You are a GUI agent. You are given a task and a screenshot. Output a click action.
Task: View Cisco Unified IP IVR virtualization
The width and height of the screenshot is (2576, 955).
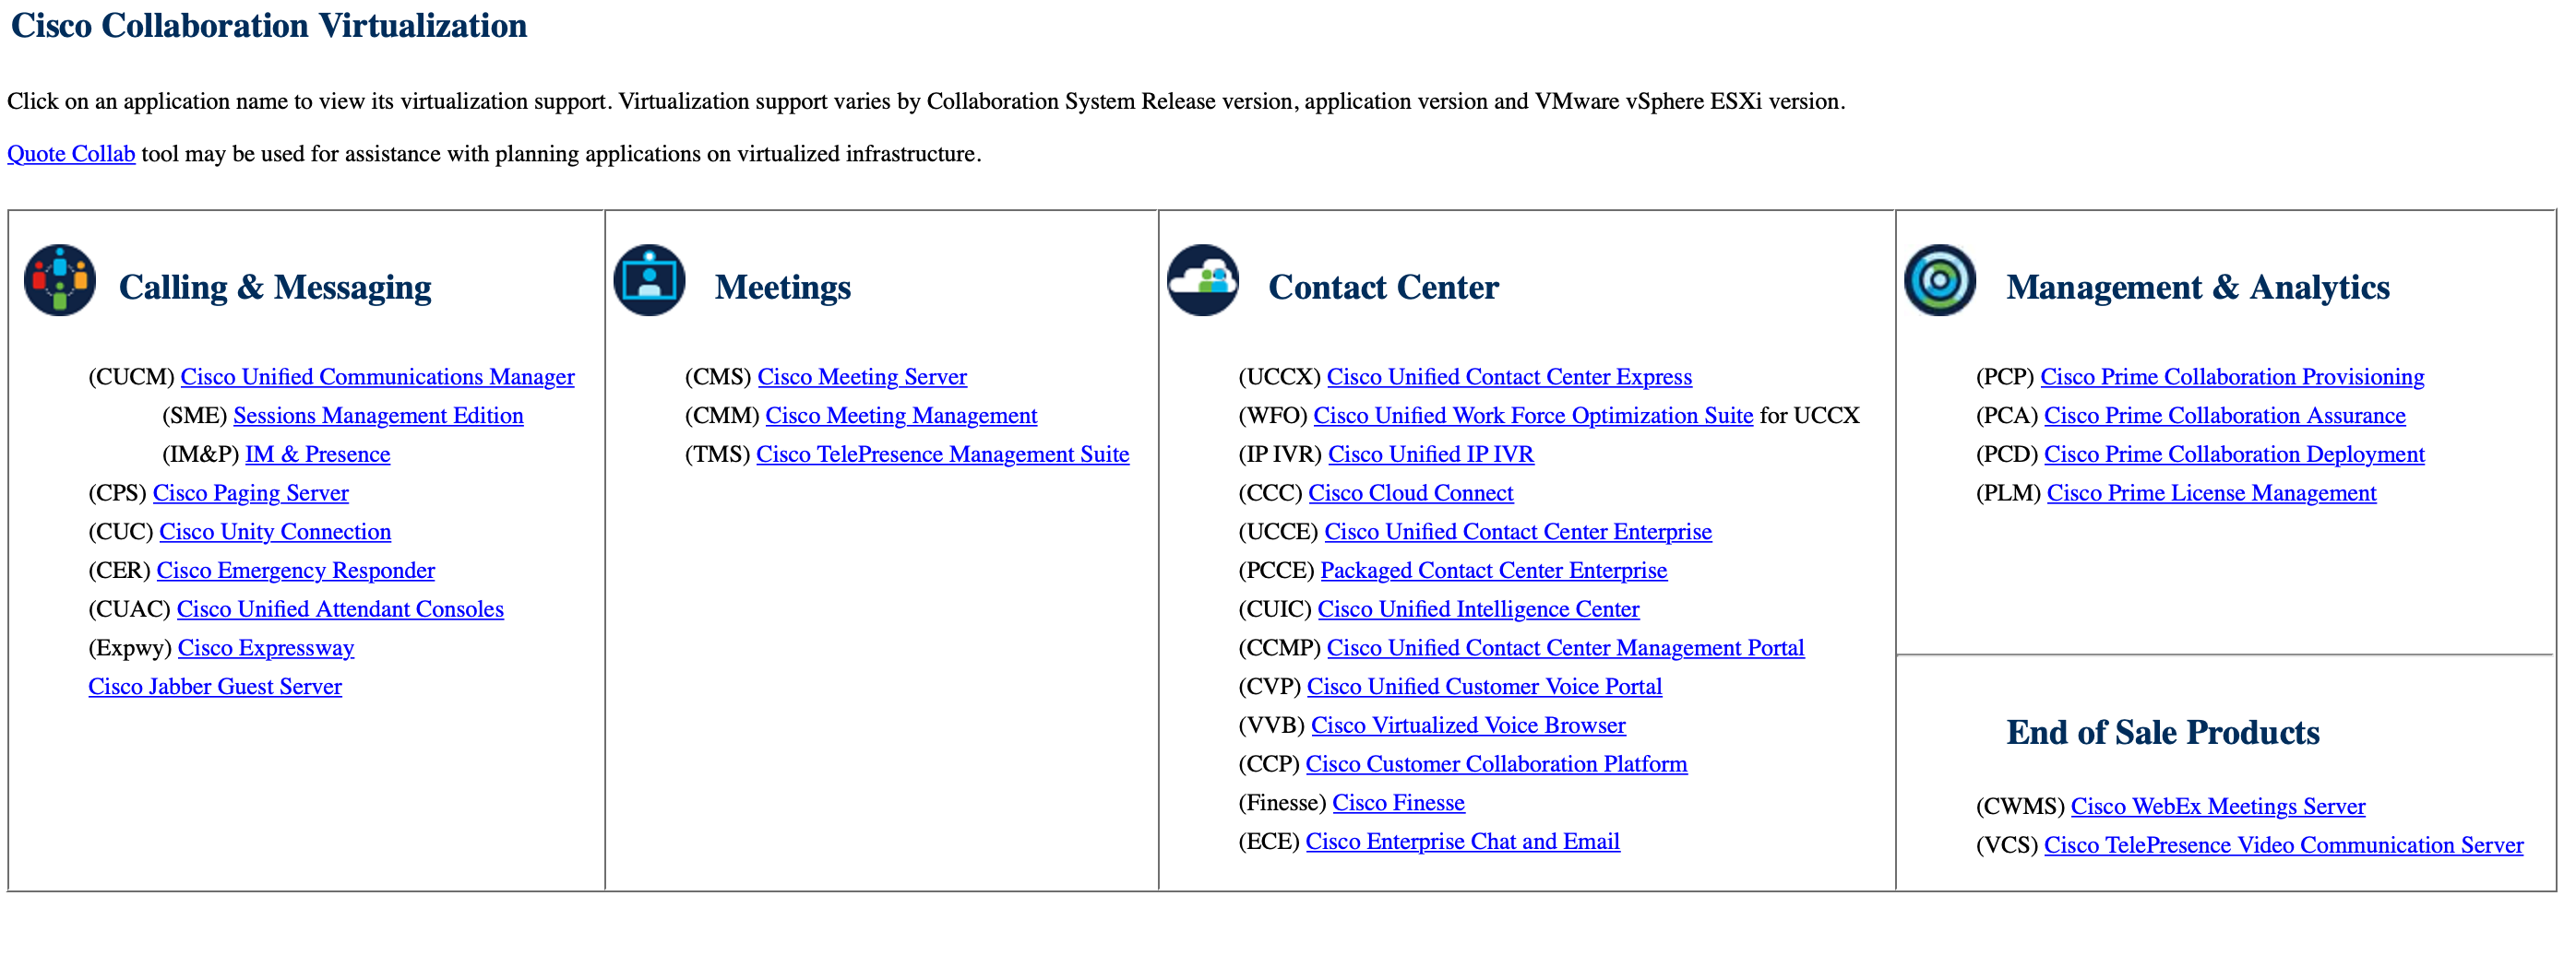point(1430,454)
